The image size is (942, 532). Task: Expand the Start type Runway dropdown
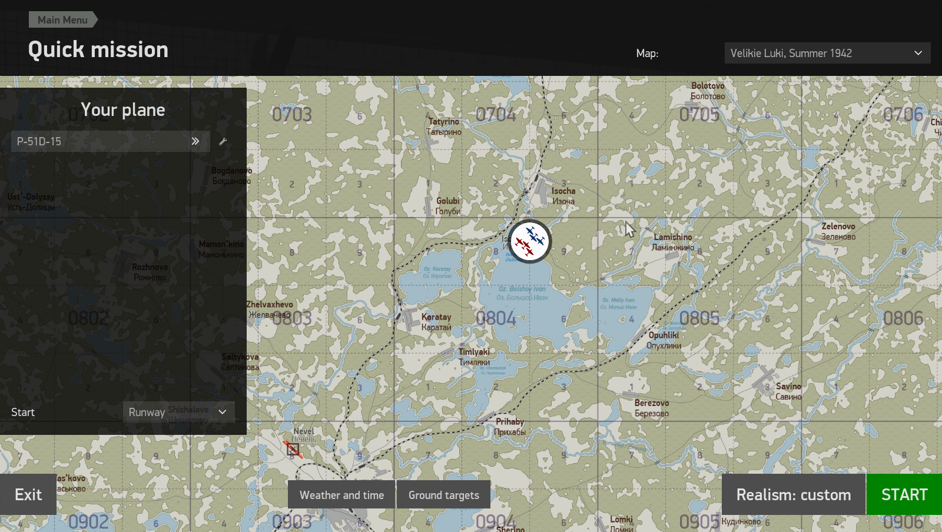[179, 412]
